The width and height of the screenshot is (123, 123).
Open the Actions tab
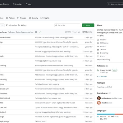point(10,18)
